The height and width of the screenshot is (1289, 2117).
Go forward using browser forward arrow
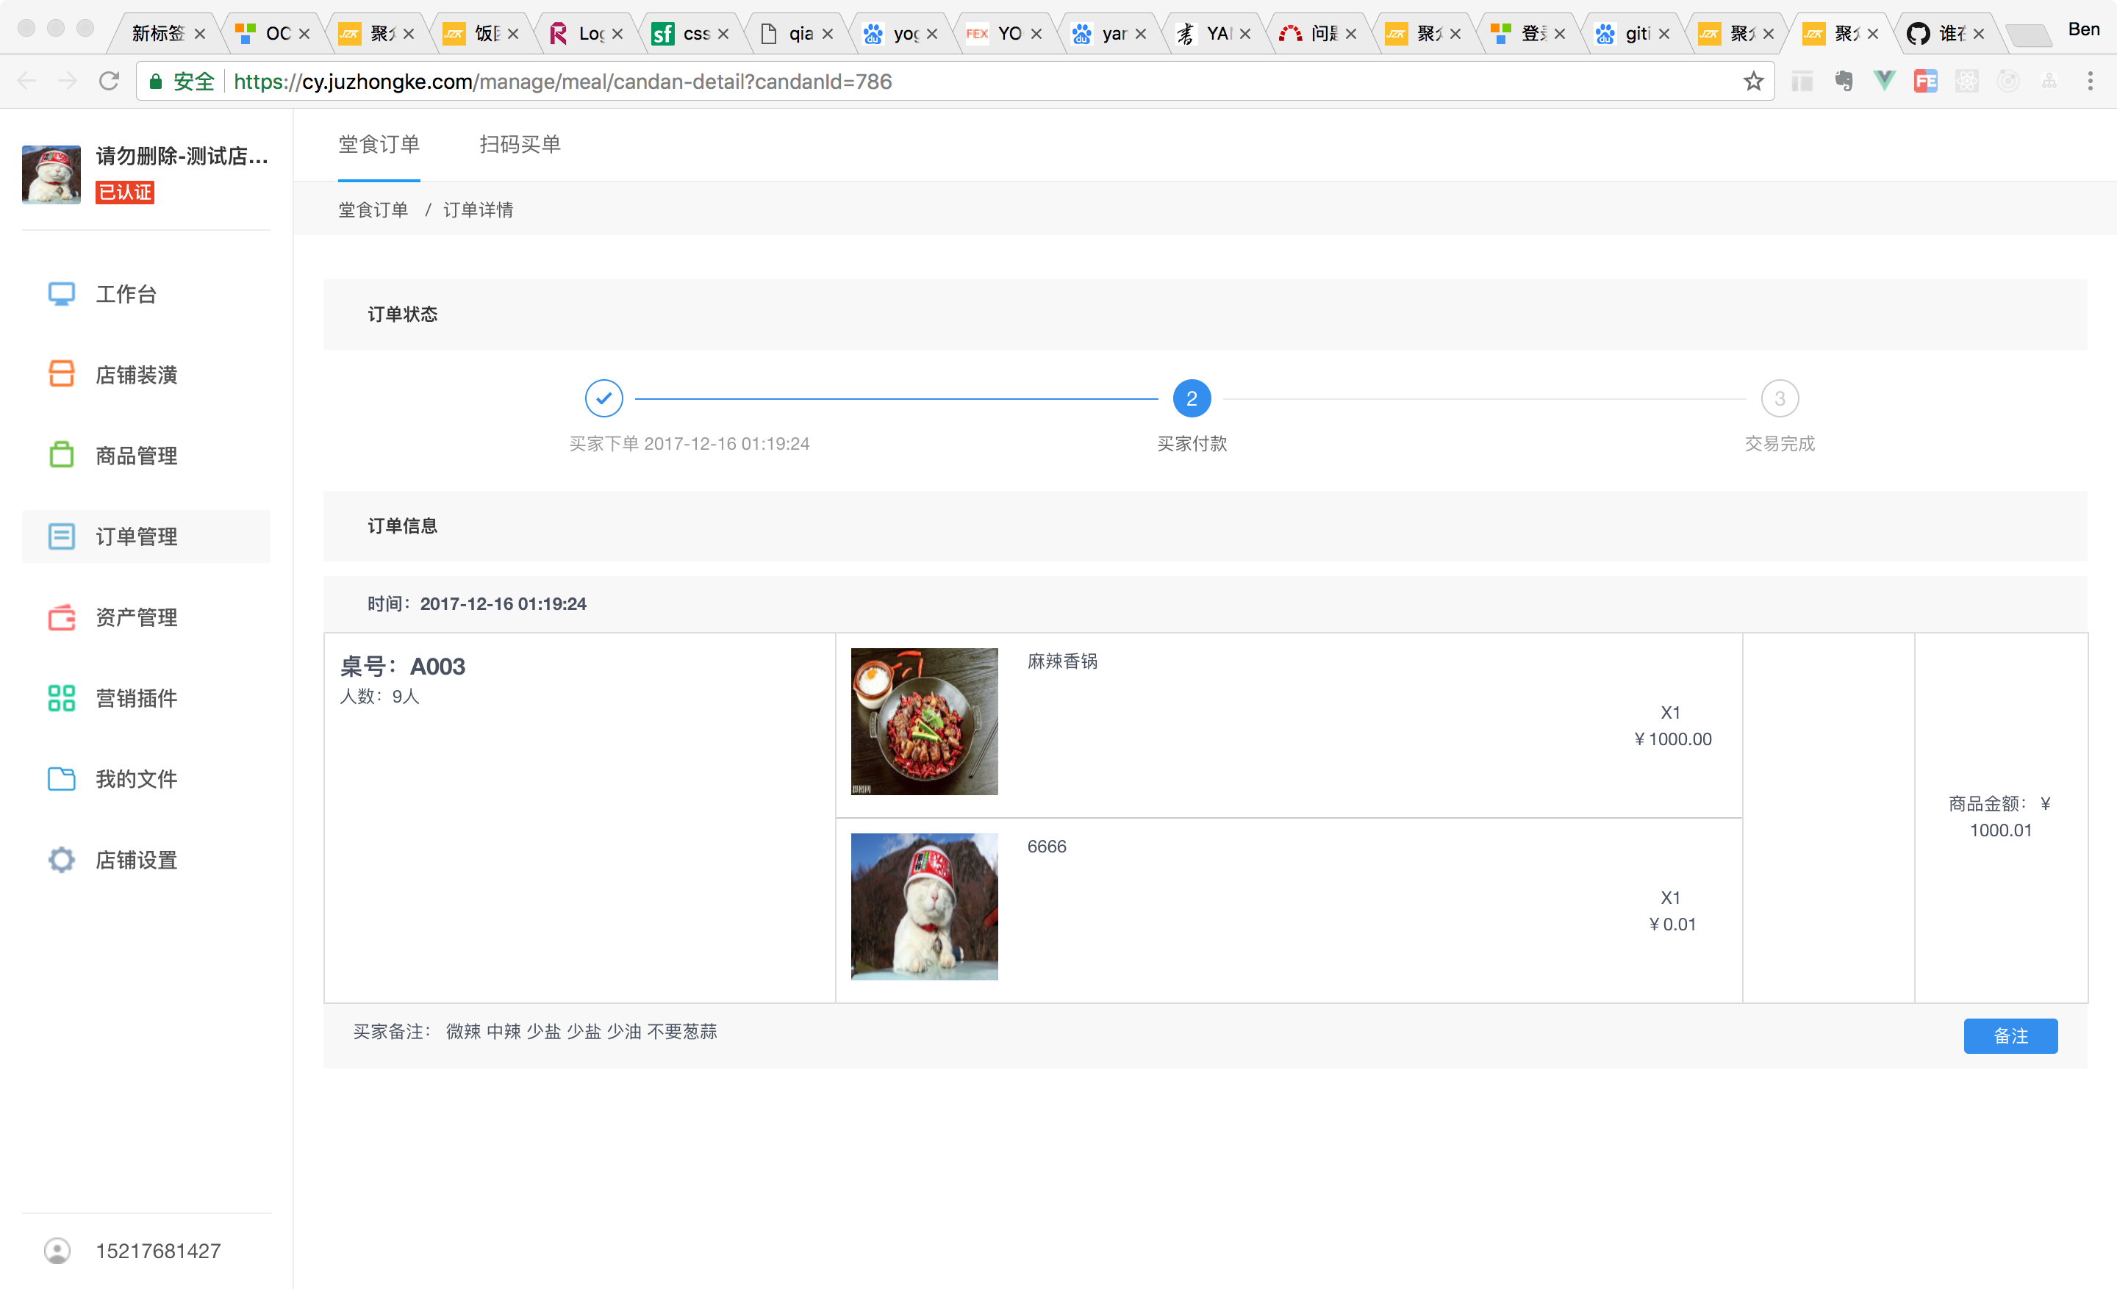[67, 81]
